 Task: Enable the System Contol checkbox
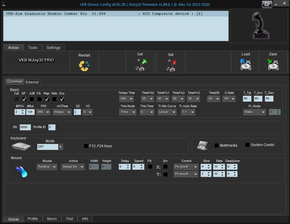(x=247, y=145)
